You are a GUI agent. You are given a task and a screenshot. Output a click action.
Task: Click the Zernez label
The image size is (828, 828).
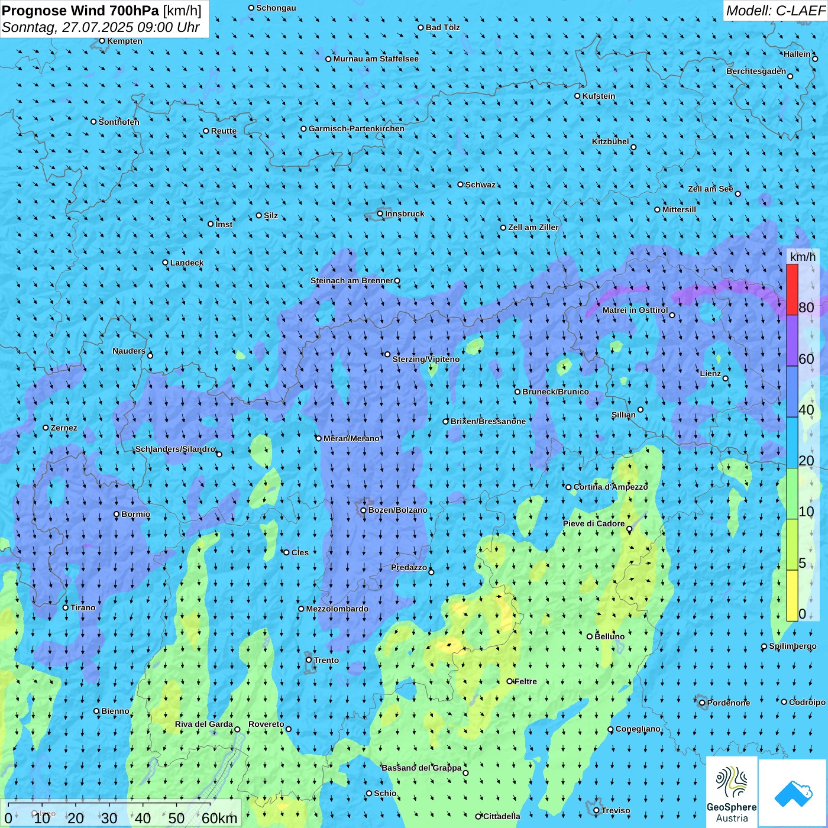pos(64,428)
